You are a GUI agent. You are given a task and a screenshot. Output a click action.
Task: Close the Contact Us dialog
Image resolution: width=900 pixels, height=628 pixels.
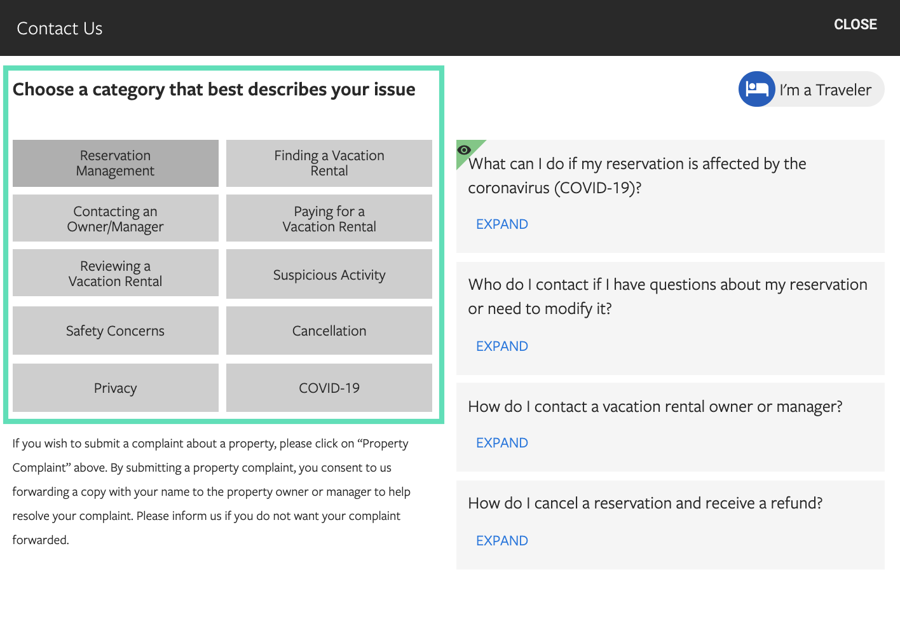point(855,24)
